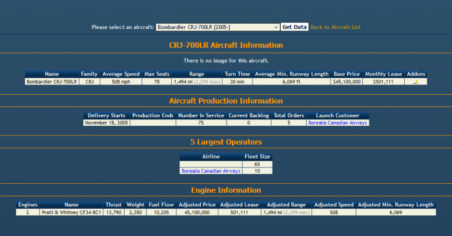Click the 508 mph average speed value
Viewport: 452px width, 236px height.
(121, 82)
